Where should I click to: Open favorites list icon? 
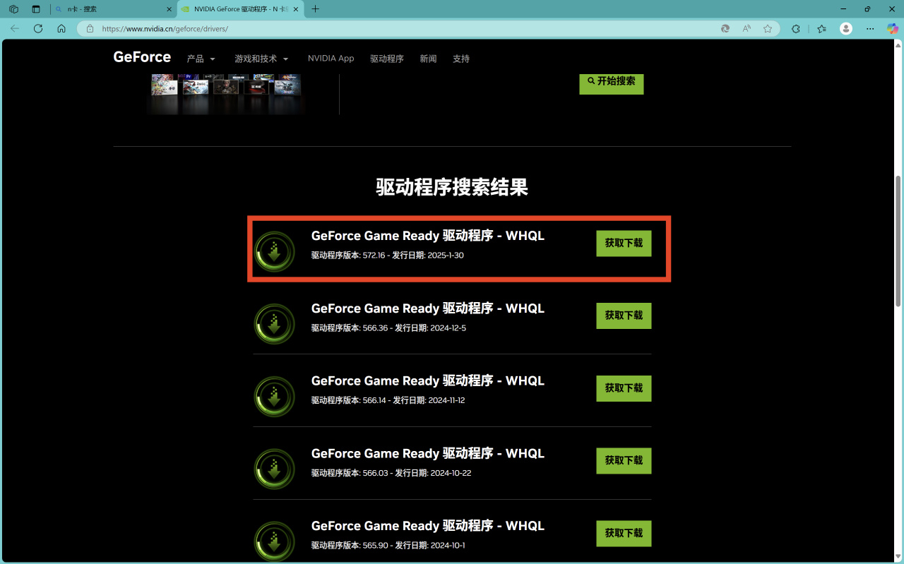[821, 29]
